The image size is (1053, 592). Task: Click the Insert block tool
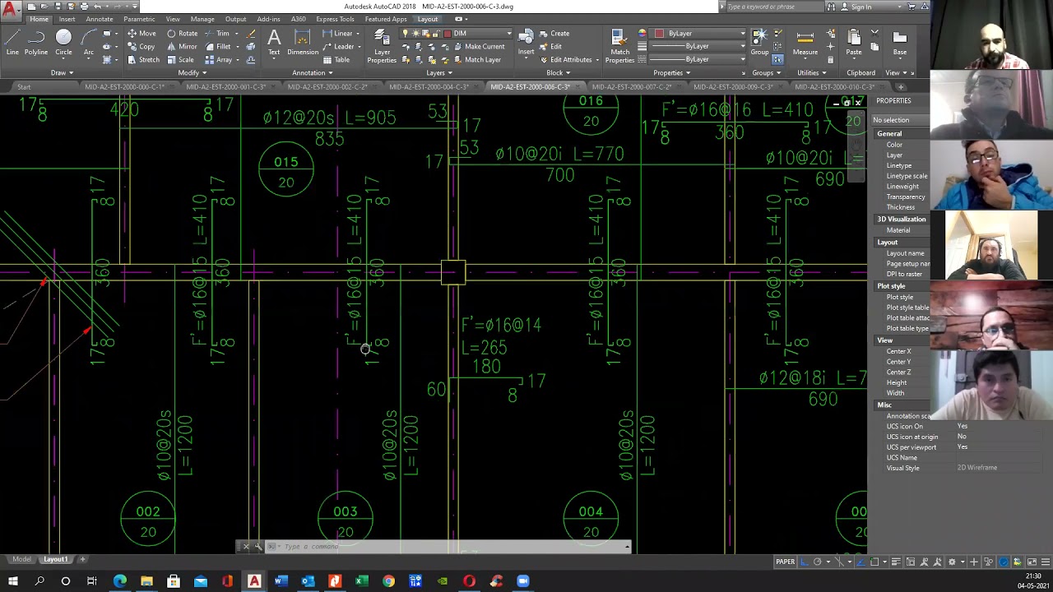pyautogui.click(x=526, y=42)
